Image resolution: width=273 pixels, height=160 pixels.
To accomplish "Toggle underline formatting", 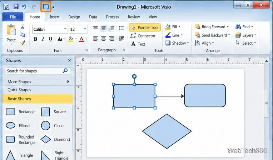I will click(x=50, y=39).
